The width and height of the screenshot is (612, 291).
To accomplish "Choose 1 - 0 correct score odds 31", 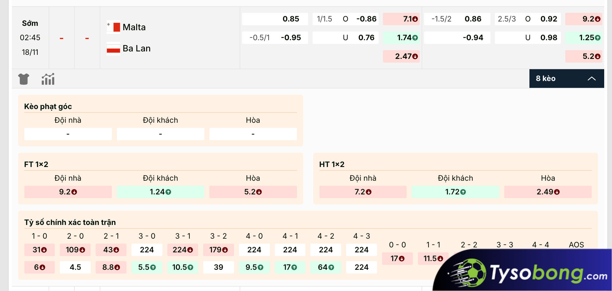I will [40, 250].
